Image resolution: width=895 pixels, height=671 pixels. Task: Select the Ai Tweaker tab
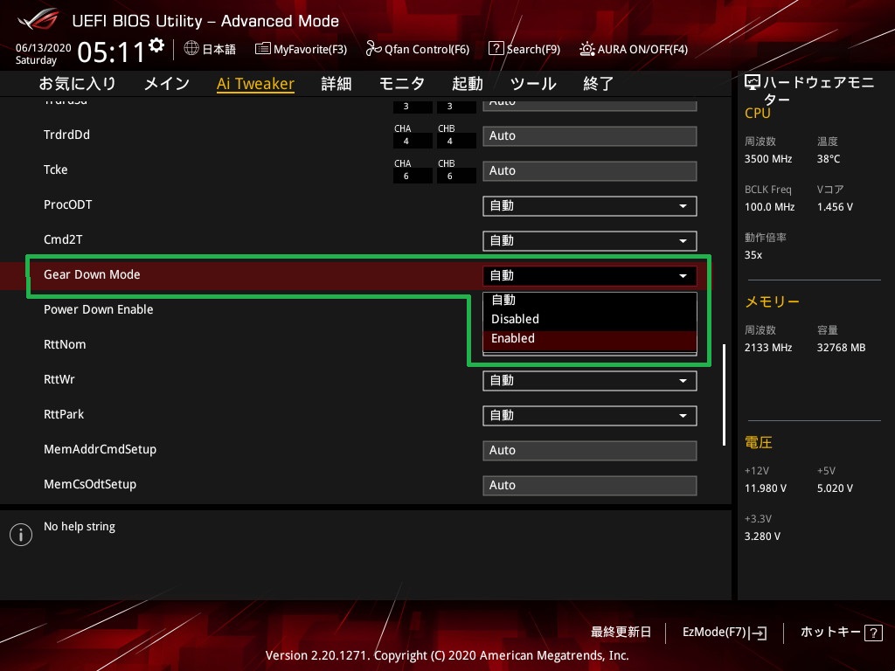click(x=255, y=83)
